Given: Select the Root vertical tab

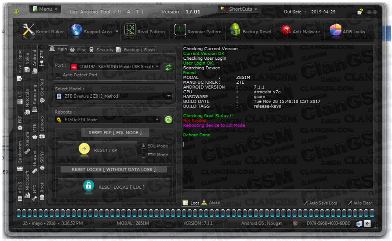Looking at the screenshot, I should tap(42, 191).
